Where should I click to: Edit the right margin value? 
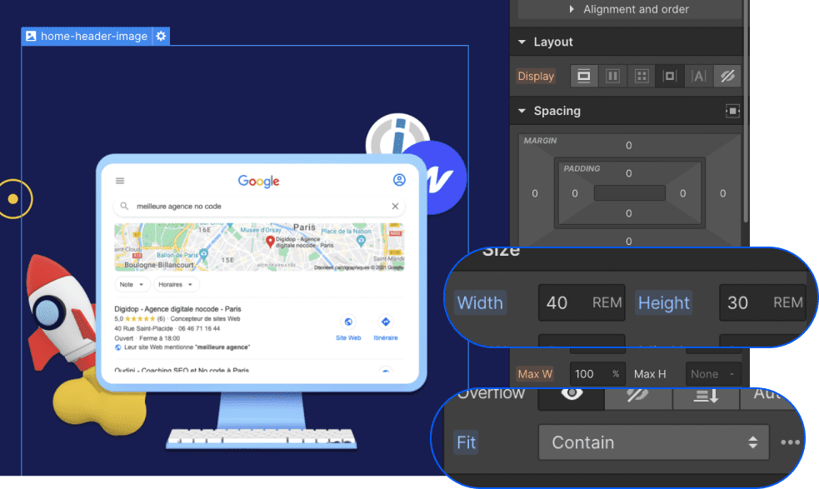(x=723, y=193)
